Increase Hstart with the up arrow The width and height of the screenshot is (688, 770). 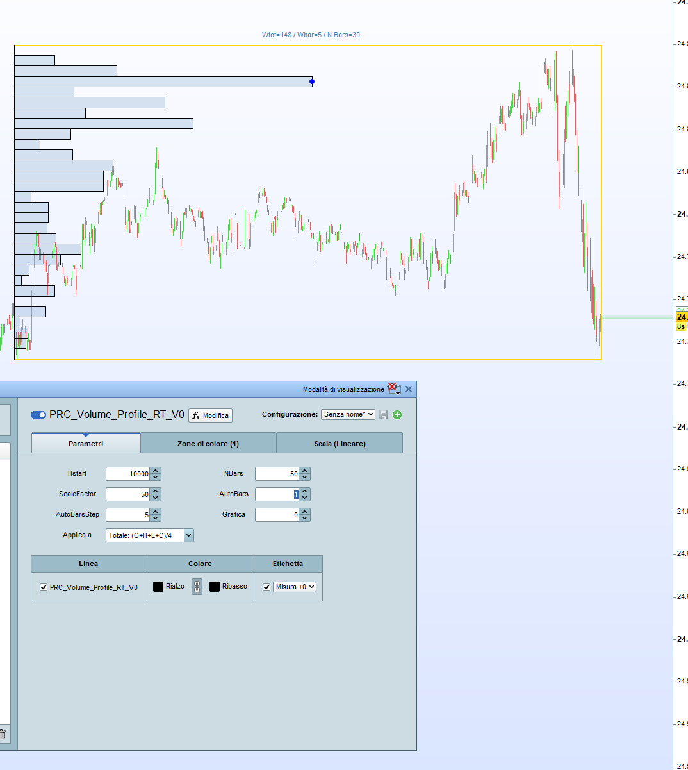(156, 471)
